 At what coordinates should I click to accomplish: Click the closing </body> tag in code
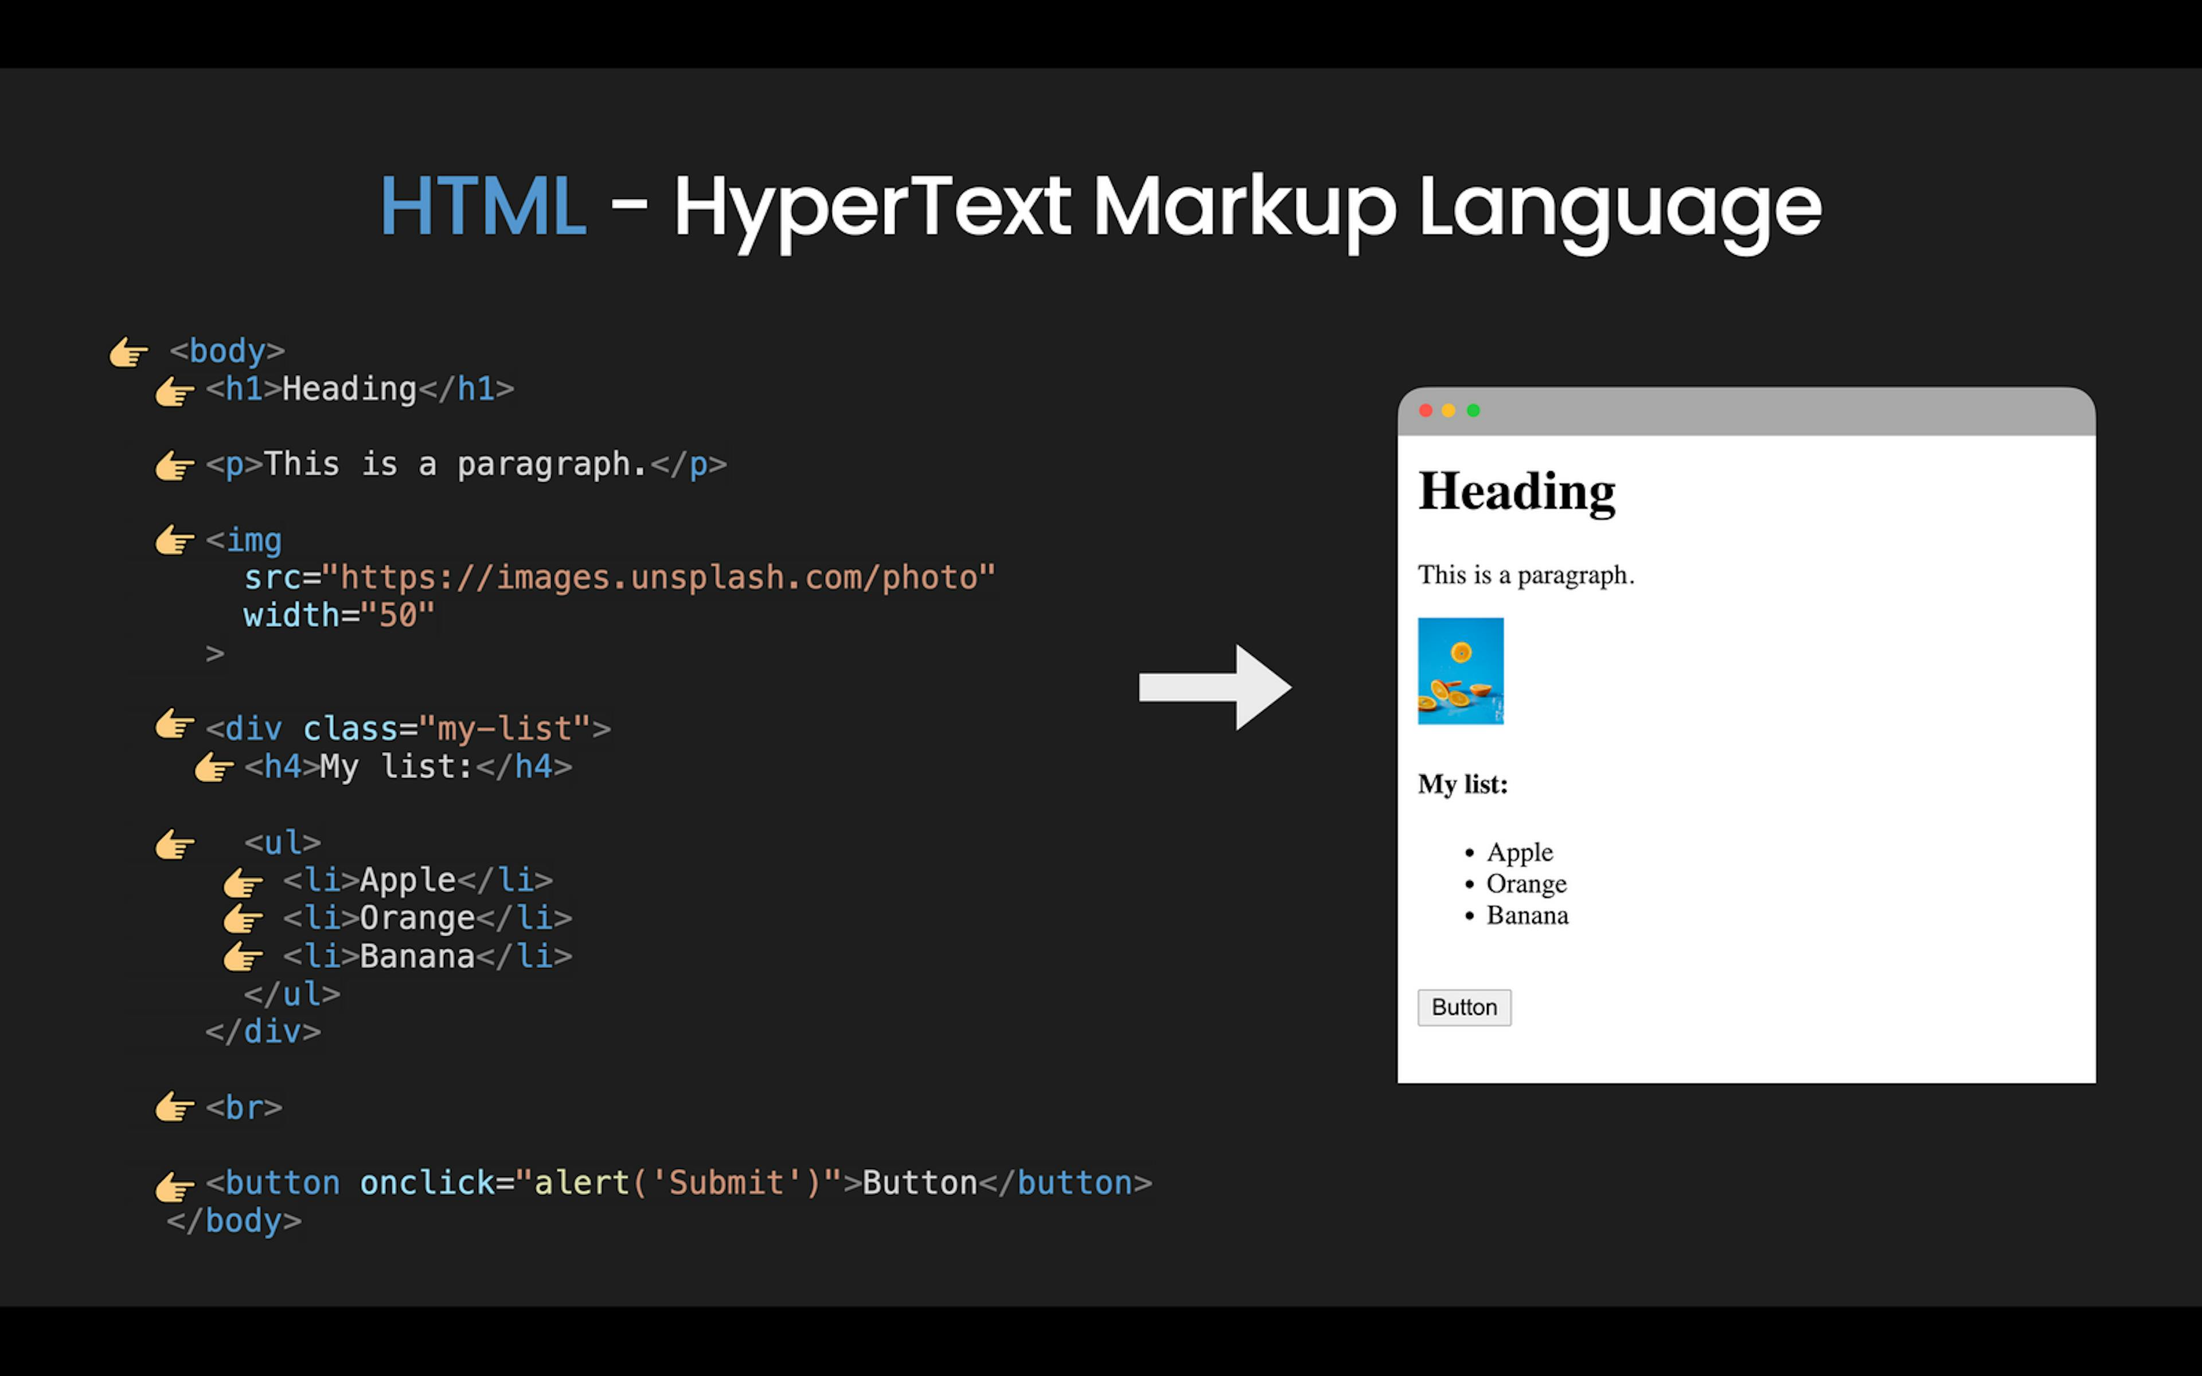tap(234, 1221)
